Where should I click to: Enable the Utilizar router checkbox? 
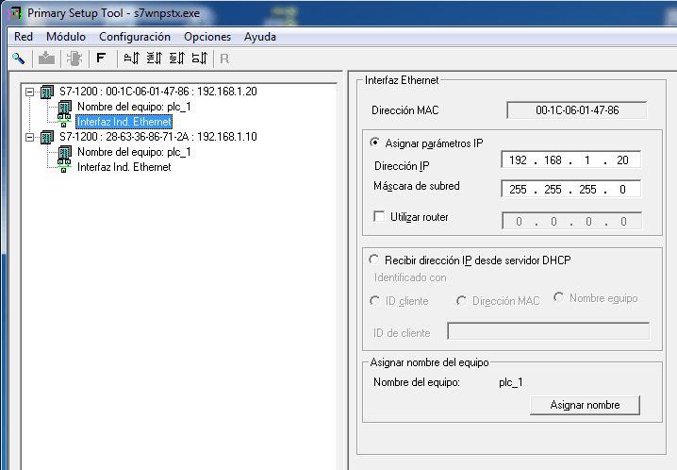[x=379, y=216]
